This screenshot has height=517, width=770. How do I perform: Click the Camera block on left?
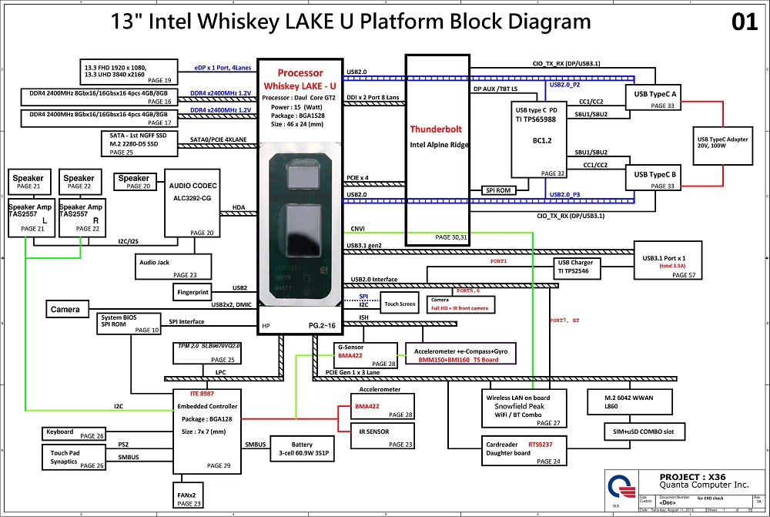(x=65, y=309)
